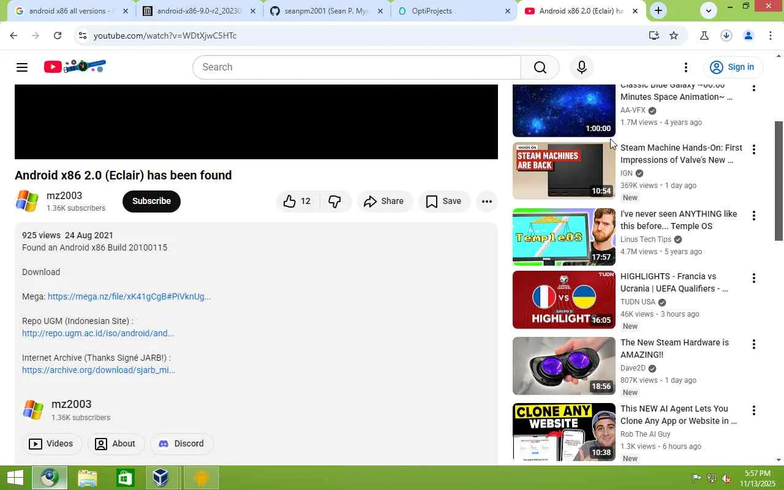Open the YouTube guide hamburger menu
The width and height of the screenshot is (784, 490).
22,67
